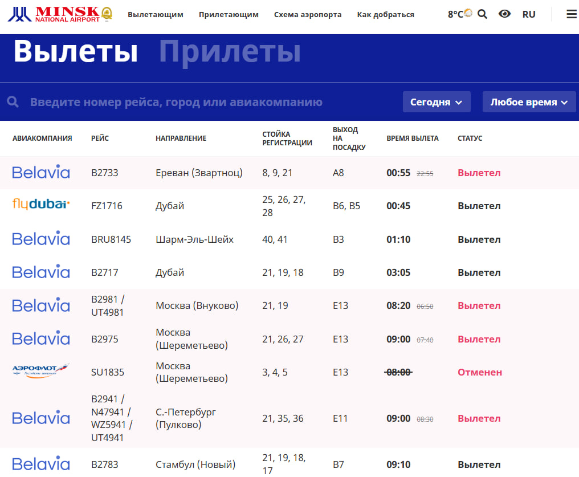Screen dimensions: 579x477
Task: Go to Схема аэропорта page
Action: [308, 14]
